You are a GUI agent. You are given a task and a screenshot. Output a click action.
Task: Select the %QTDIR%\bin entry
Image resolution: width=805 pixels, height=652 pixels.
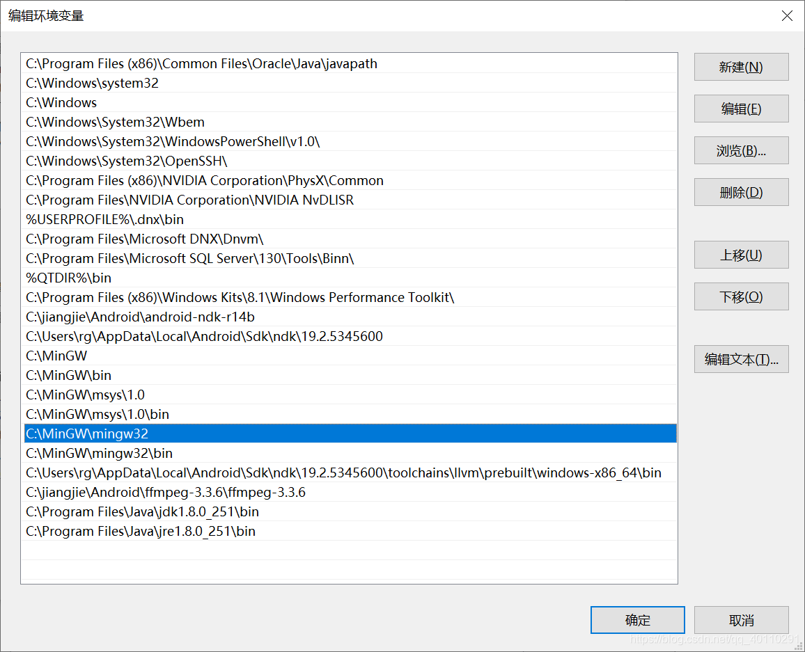pyautogui.click(x=350, y=278)
